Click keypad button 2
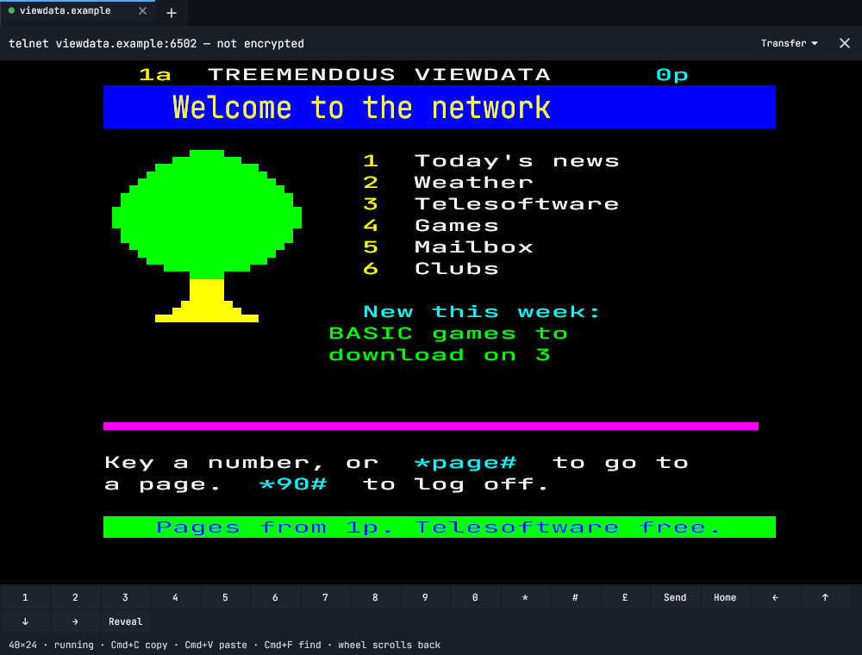This screenshot has width=862, height=655. 75,597
